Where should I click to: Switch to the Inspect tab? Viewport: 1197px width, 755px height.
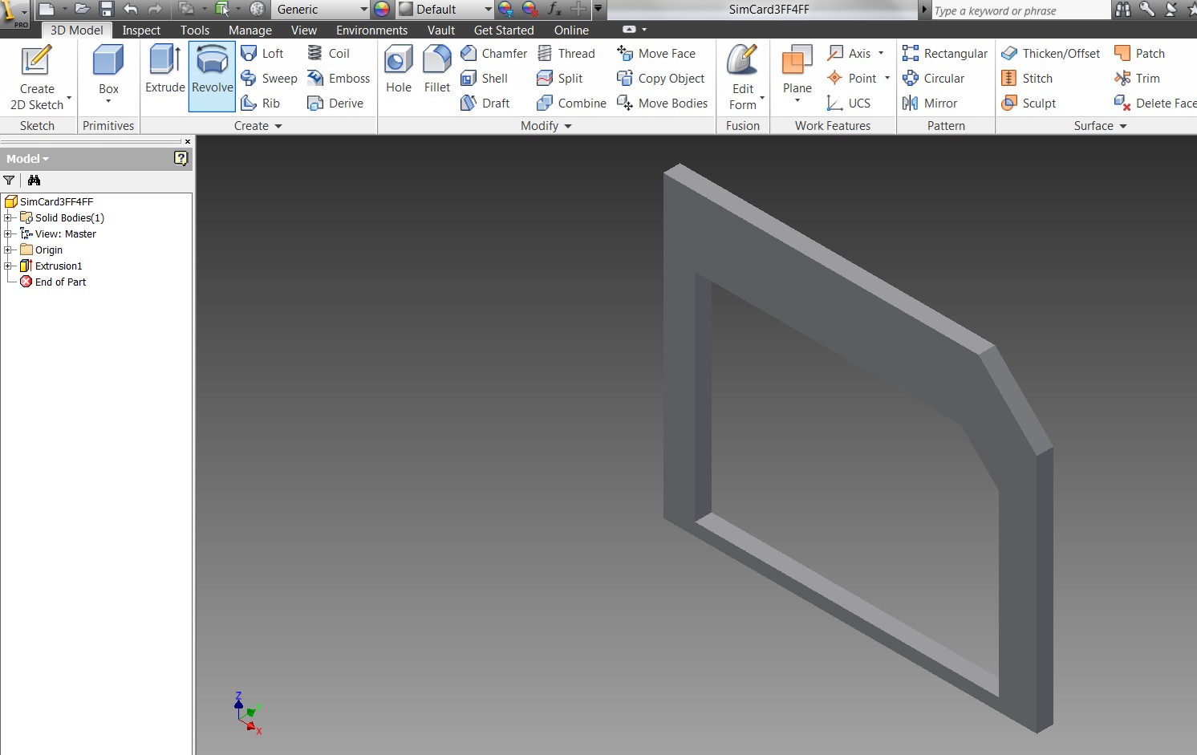pyautogui.click(x=141, y=30)
